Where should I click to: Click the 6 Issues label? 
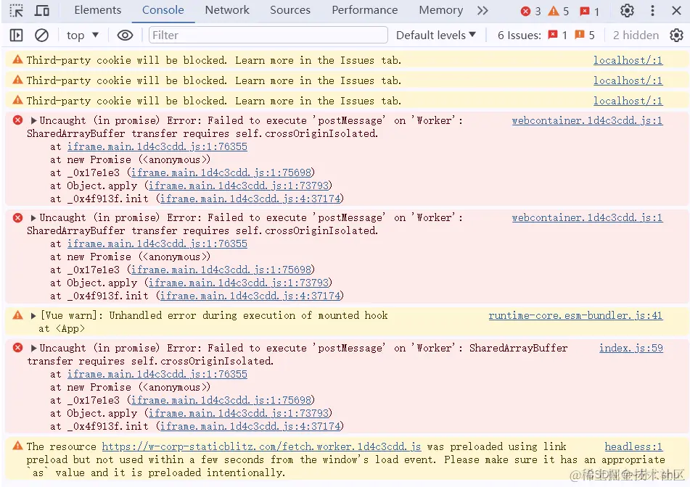pyautogui.click(x=519, y=36)
